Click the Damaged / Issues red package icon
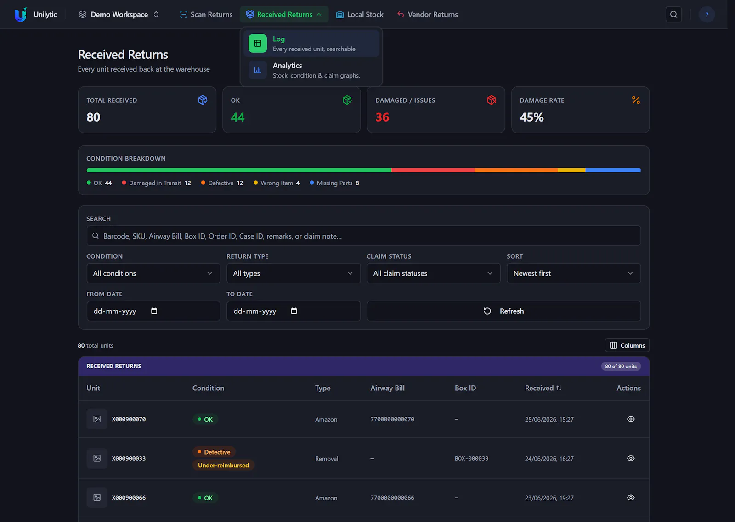The image size is (735, 522). (x=492, y=100)
